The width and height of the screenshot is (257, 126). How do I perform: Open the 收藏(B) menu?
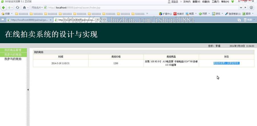(x=206, y=2)
